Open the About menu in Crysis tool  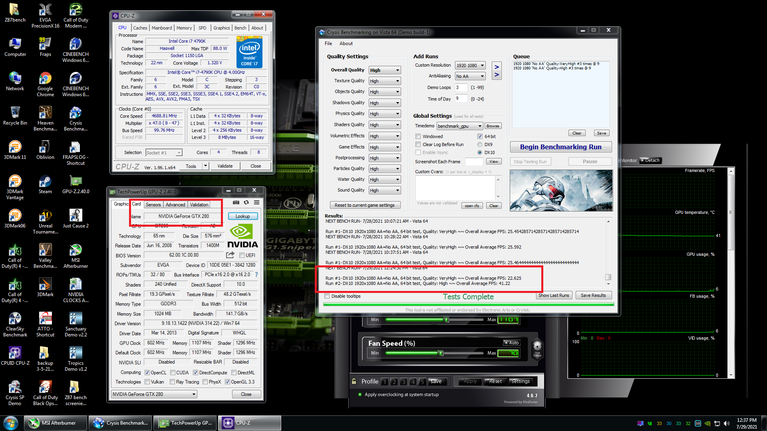(x=346, y=43)
